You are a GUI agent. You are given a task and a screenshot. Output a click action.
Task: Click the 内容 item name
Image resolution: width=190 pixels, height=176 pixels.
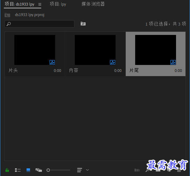[74, 71]
